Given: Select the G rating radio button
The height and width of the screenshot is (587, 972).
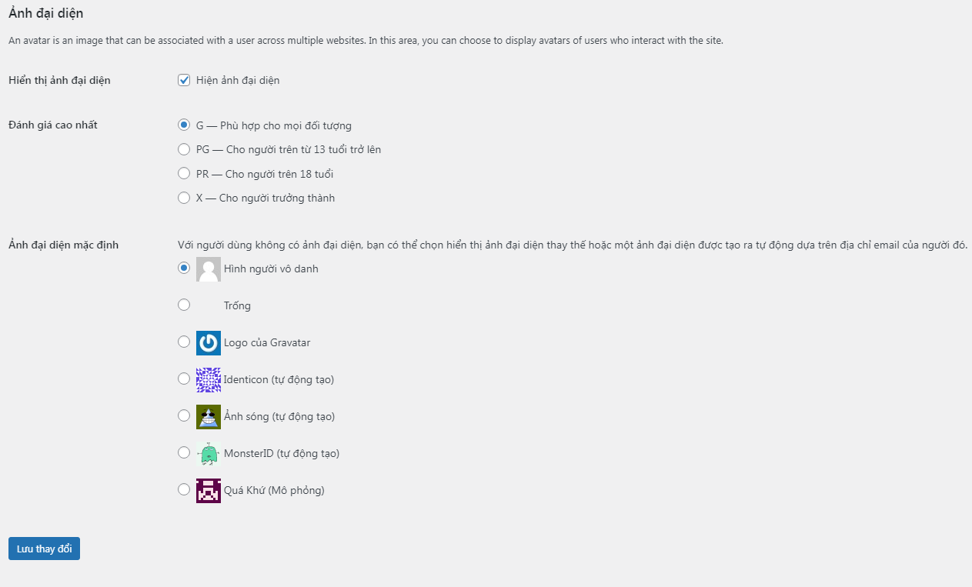Looking at the screenshot, I should click(184, 125).
